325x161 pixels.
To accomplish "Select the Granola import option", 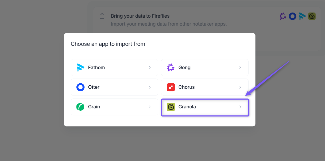I will pyautogui.click(x=205, y=107).
